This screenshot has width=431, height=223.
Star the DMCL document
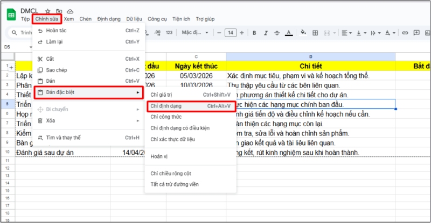tap(48, 11)
